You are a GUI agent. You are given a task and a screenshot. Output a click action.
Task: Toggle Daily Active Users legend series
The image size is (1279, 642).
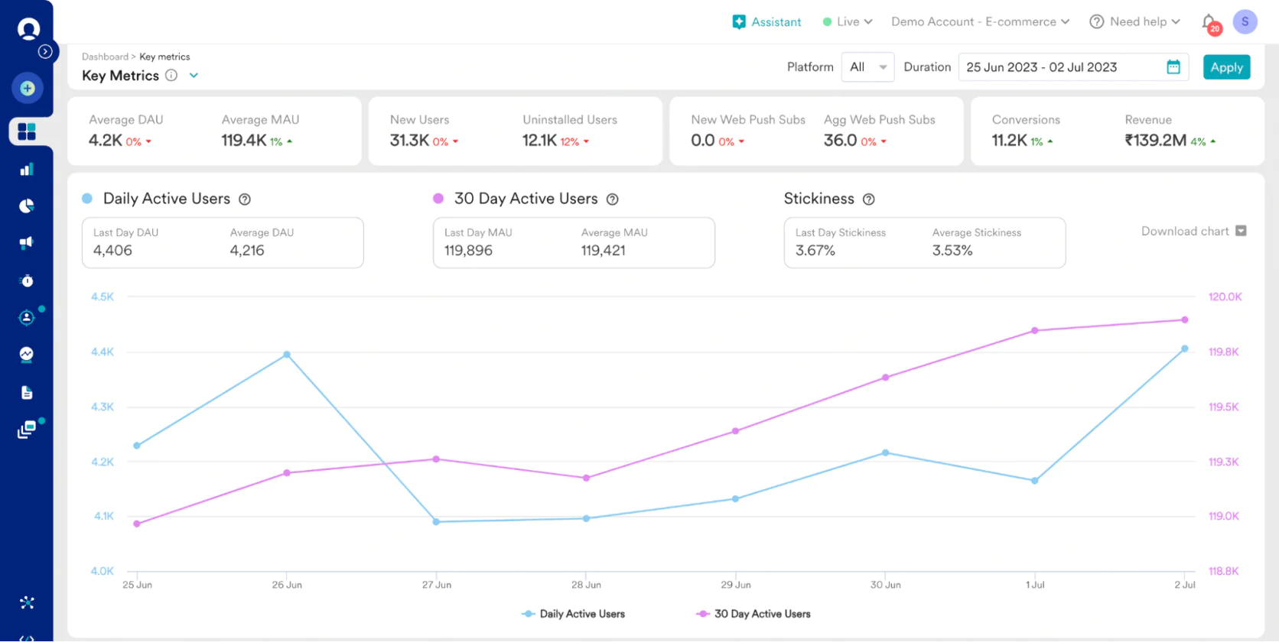[x=574, y=614]
